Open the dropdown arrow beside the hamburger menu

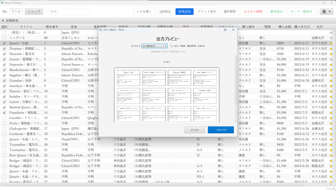pyautogui.click(x=330, y=12)
